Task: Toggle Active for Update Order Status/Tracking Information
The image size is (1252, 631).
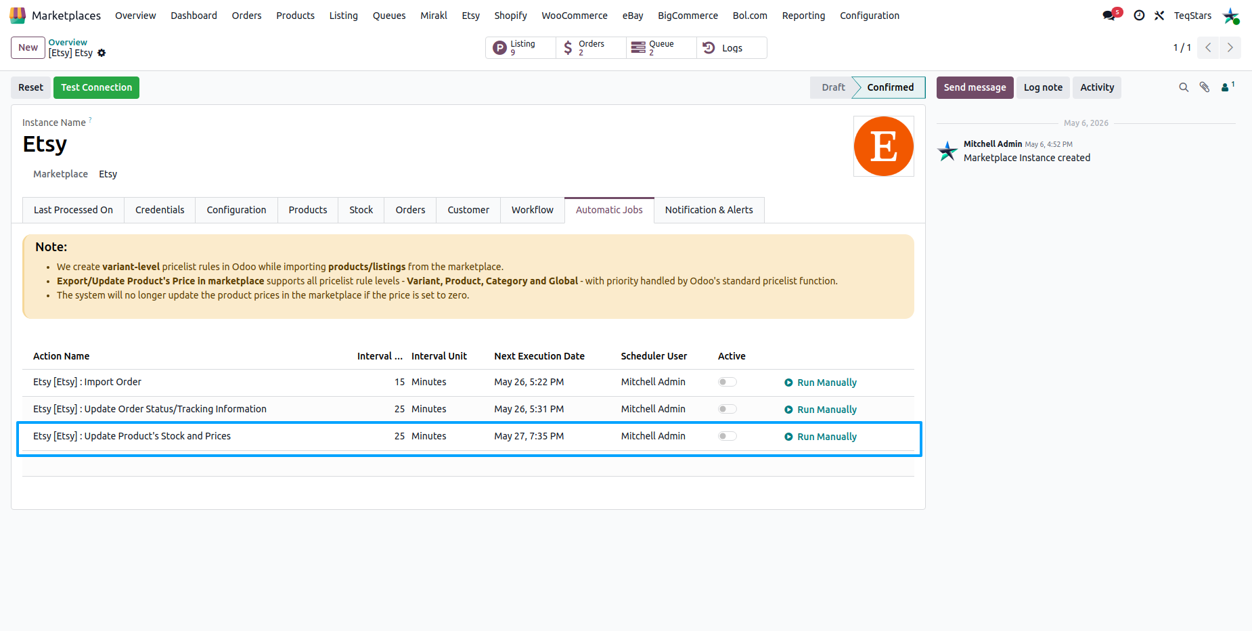Action: pos(728,409)
